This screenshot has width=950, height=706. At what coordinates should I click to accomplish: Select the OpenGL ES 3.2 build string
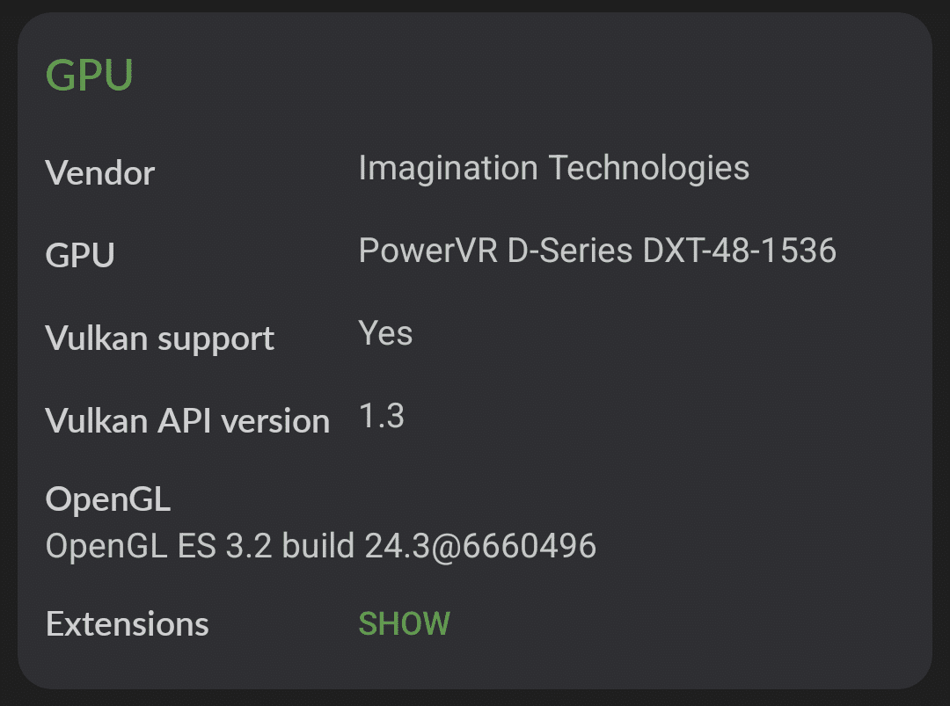321,545
